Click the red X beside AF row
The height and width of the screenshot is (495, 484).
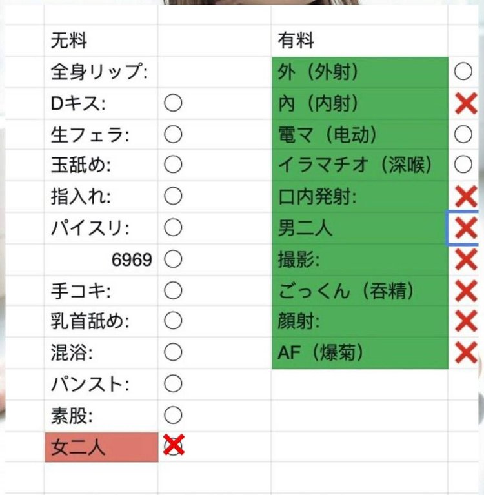[465, 352]
